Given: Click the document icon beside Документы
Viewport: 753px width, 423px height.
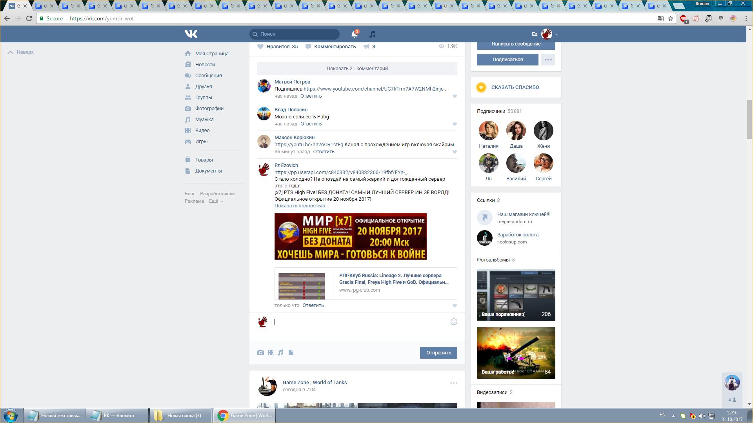Looking at the screenshot, I should (188, 171).
